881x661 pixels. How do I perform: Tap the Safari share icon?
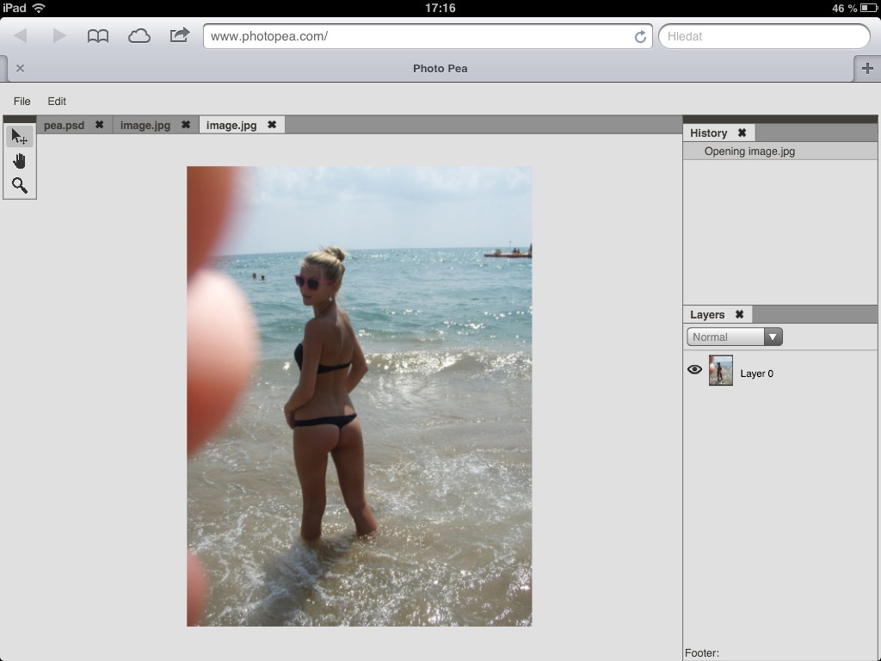click(180, 35)
